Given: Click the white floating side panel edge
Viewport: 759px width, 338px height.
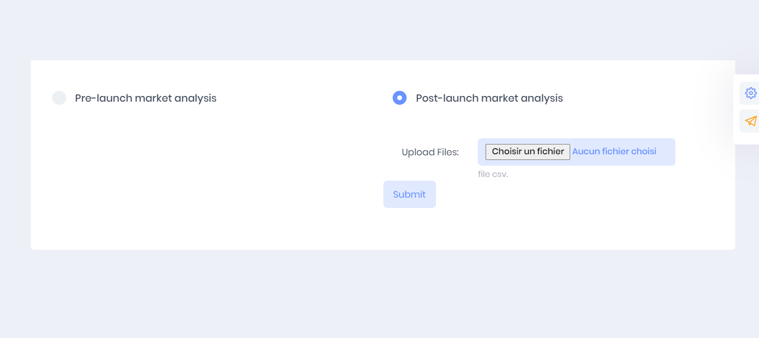Looking at the screenshot, I should [736, 109].
